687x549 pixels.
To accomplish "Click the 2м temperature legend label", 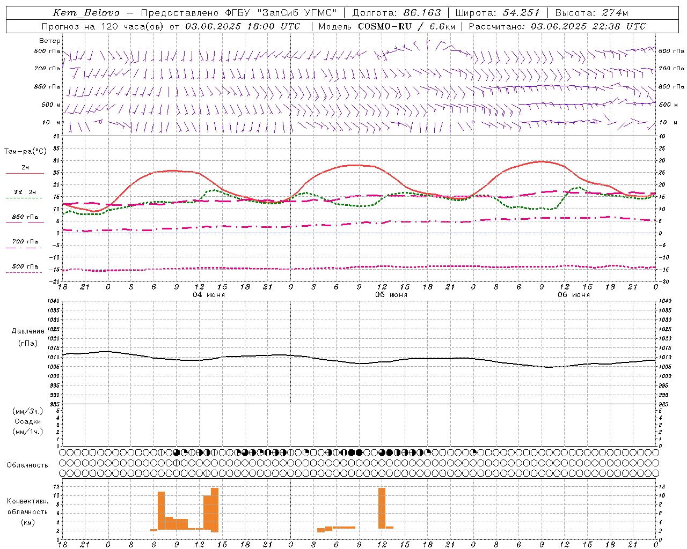I will [25, 167].
